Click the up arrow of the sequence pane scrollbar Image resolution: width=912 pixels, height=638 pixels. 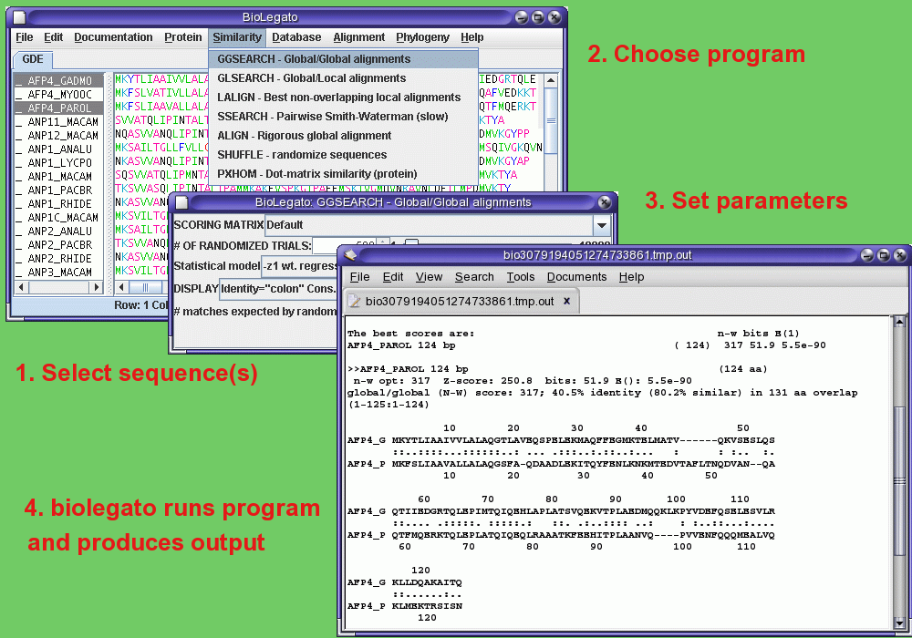(550, 79)
